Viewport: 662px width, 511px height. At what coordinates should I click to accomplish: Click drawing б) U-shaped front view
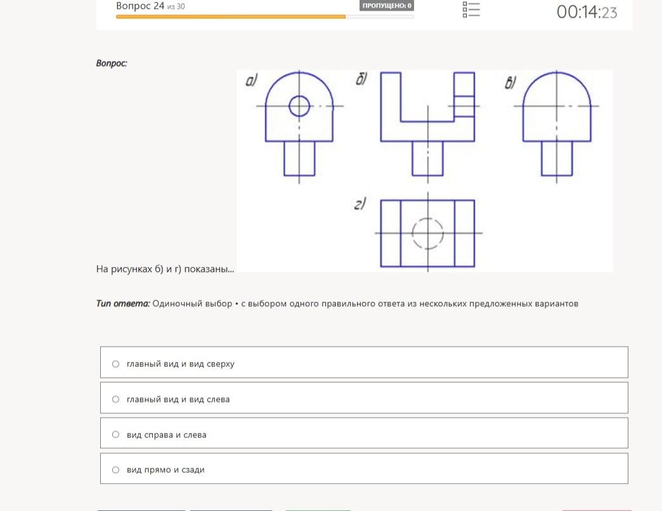(427, 127)
